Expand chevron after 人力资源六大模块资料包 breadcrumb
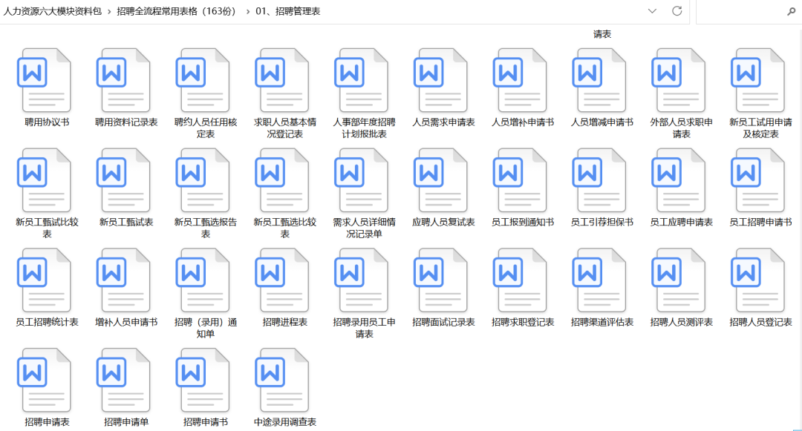This screenshot has height=431, width=802. (109, 11)
